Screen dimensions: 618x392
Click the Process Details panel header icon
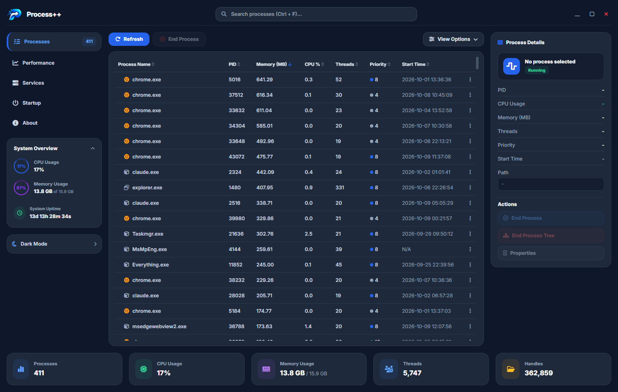500,43
